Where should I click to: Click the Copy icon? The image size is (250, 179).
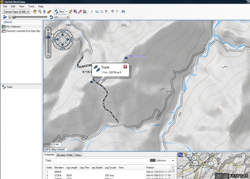[x=96, y=11]
